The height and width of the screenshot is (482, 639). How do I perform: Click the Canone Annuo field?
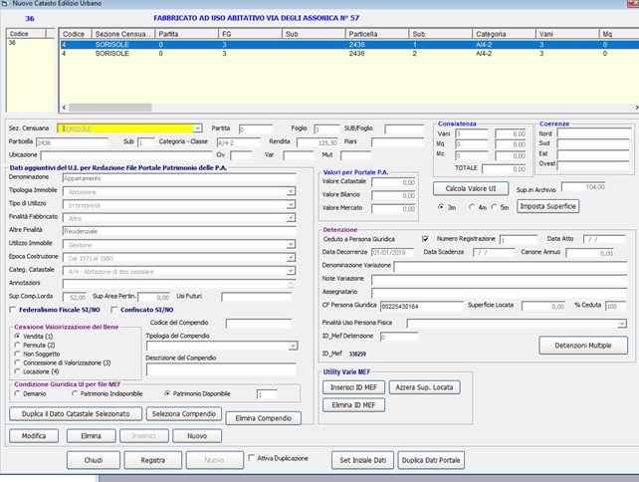(x=590, y=253)
